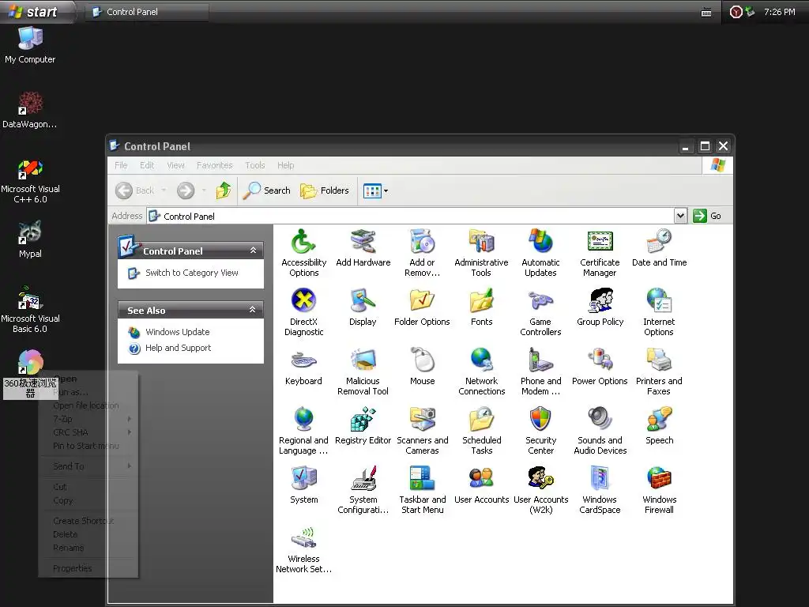Open Internet Options

point(659,312)
